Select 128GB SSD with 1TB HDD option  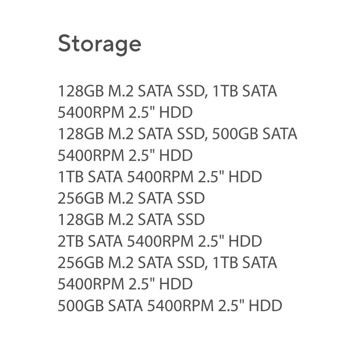167,91
